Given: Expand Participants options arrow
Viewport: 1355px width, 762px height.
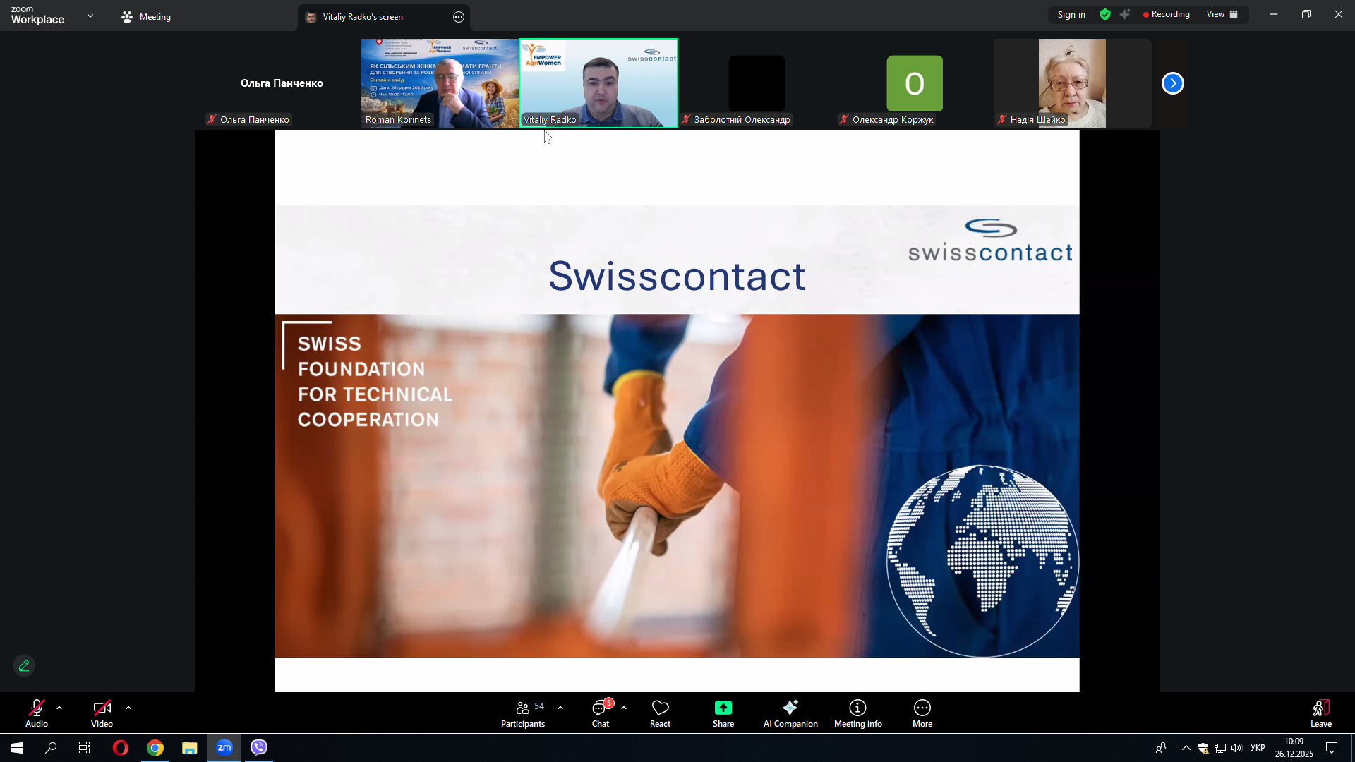Looking at the screenshot, I should coord(560,707).
